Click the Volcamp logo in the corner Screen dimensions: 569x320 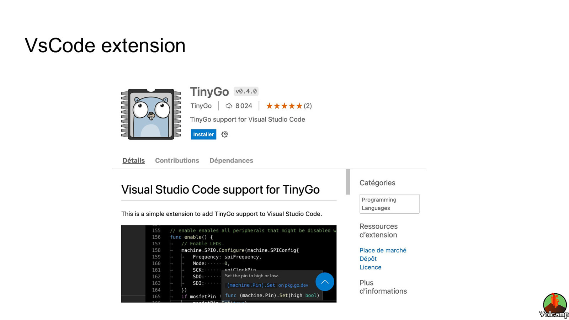click(554, 305)
